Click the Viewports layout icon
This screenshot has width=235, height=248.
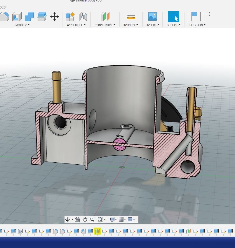pyautogui.click(x=130, y=219)
